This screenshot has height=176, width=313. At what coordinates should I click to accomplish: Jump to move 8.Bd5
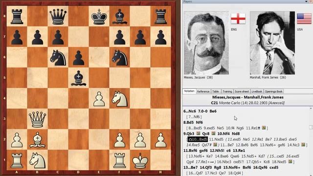189,122
